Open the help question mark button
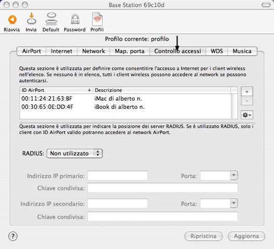 click(x=13, y=236)
